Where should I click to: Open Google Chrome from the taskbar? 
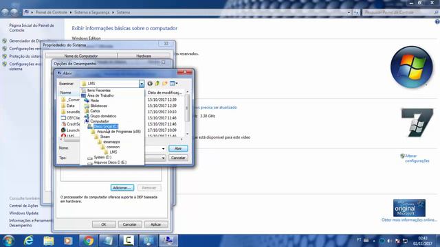click(x=88, y=241)
